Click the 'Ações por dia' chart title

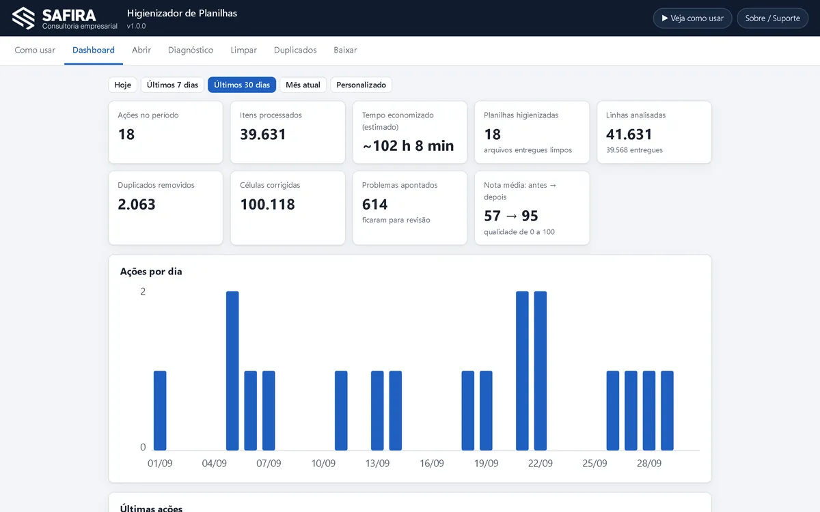click(151, 271)
